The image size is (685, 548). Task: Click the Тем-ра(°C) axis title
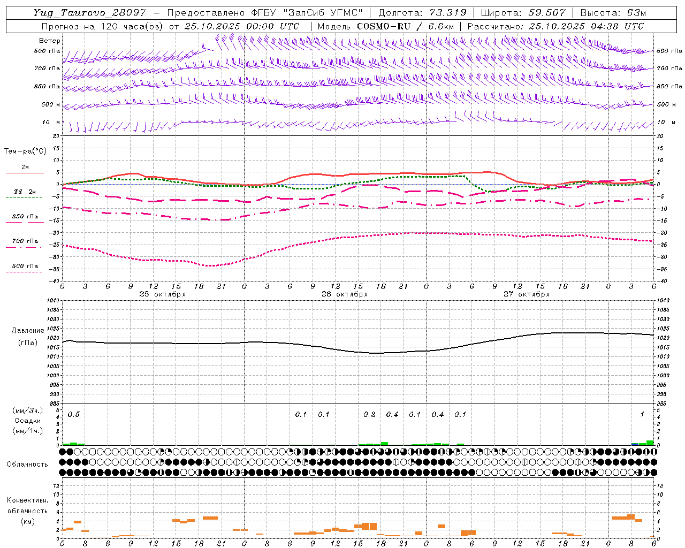[25, 151]
